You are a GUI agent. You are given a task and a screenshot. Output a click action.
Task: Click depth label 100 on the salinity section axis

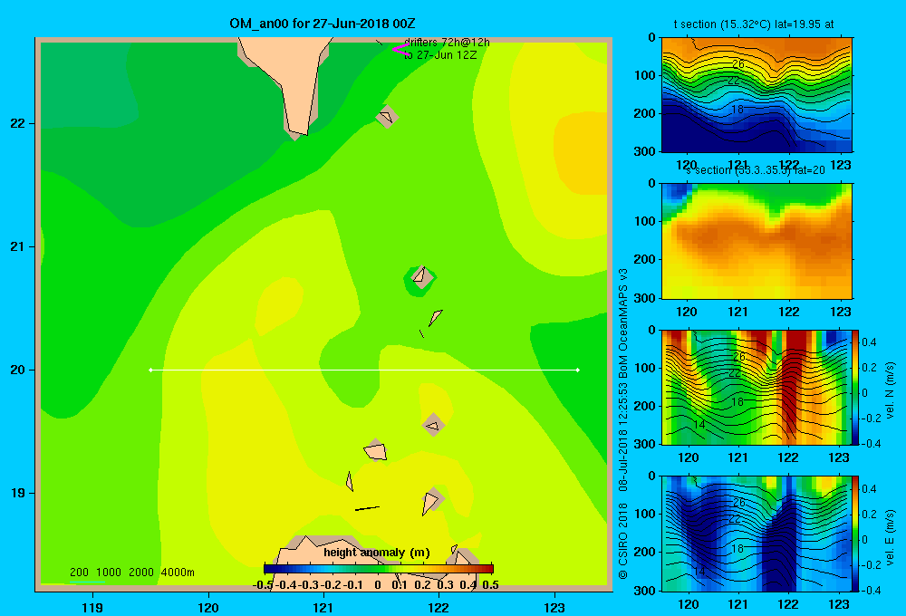[x=645, y=221]
